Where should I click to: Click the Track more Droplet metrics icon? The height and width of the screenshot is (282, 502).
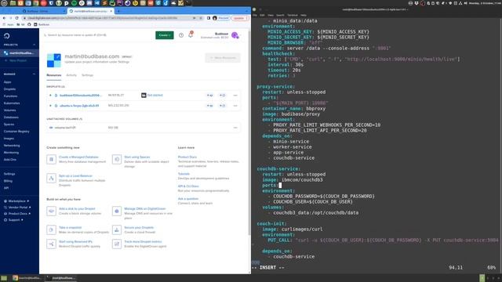[117, 244]
